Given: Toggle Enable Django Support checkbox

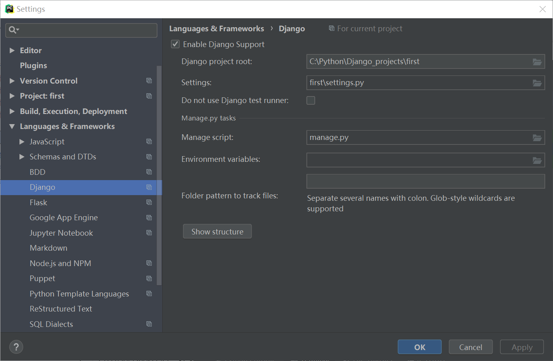Looking at the screenshot, I should click(x=175, y=44).
